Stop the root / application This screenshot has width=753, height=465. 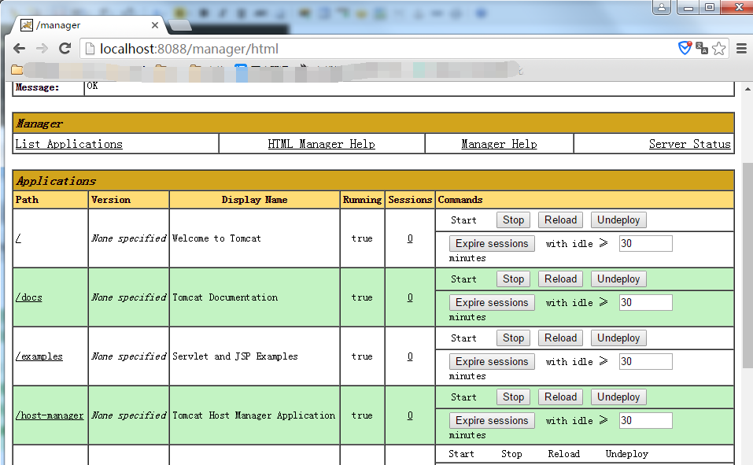point(513,220)
